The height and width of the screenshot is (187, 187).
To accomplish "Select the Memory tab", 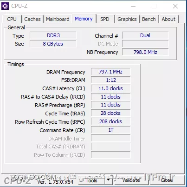I will pos(84,19).
